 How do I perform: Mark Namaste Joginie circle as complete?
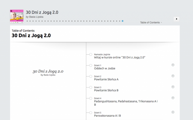click(x=91, y=54)
